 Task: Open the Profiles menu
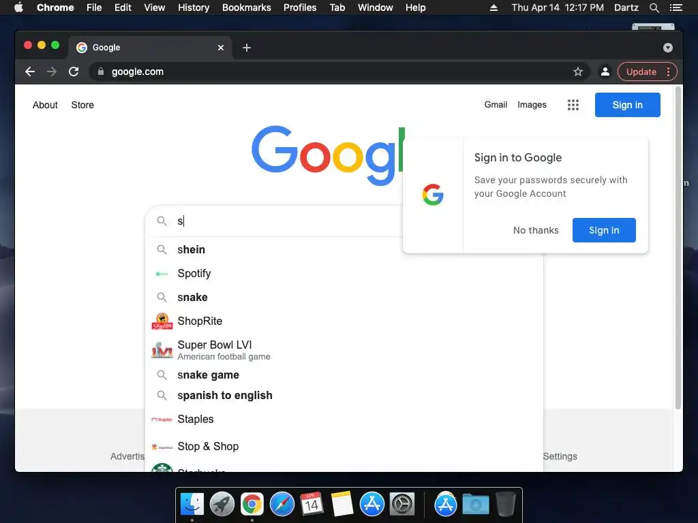[x=300, y=7]
